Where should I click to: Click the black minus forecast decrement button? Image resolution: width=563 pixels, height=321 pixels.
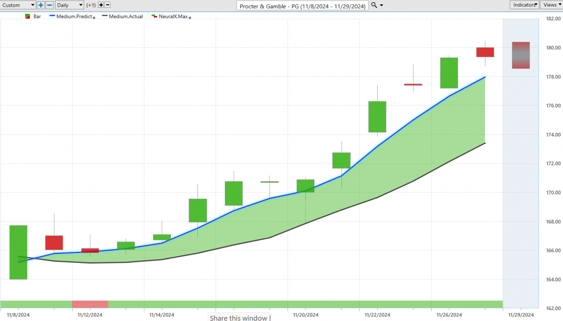click(x=108, y=5)
